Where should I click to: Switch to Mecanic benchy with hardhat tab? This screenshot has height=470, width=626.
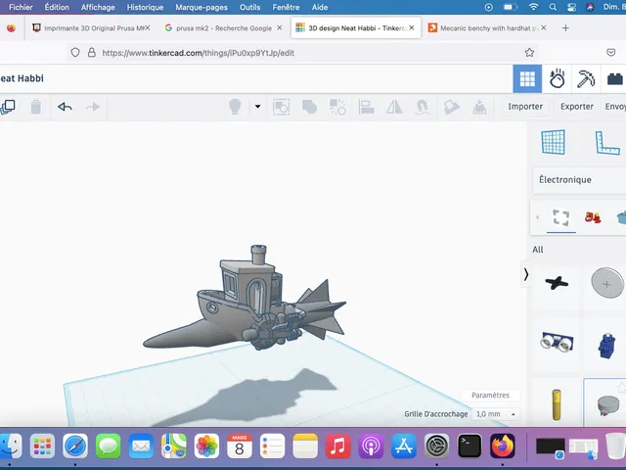pos(486,28)
